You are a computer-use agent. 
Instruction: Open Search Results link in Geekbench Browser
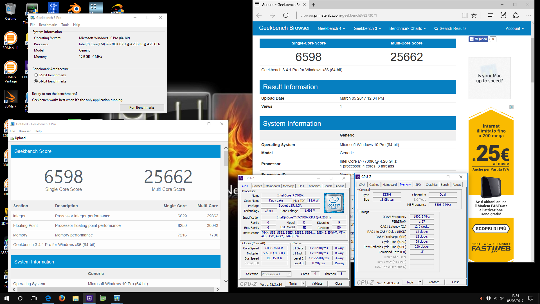pyautogui.click(x=450, y=28)
